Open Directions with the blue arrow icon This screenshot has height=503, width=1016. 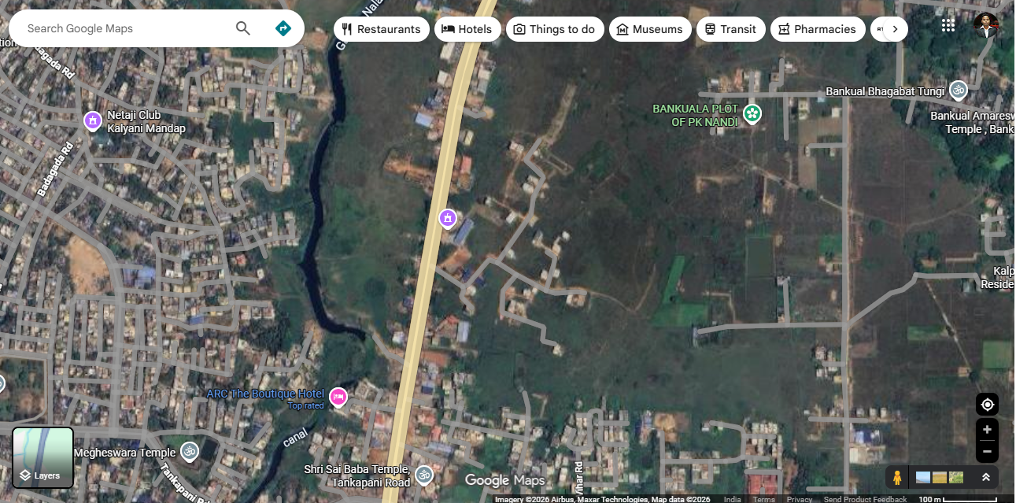click(x=283, y=29)
